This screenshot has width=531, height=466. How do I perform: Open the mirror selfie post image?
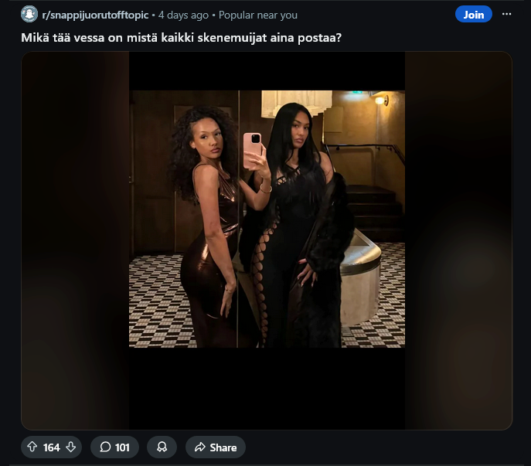(267, 219)
